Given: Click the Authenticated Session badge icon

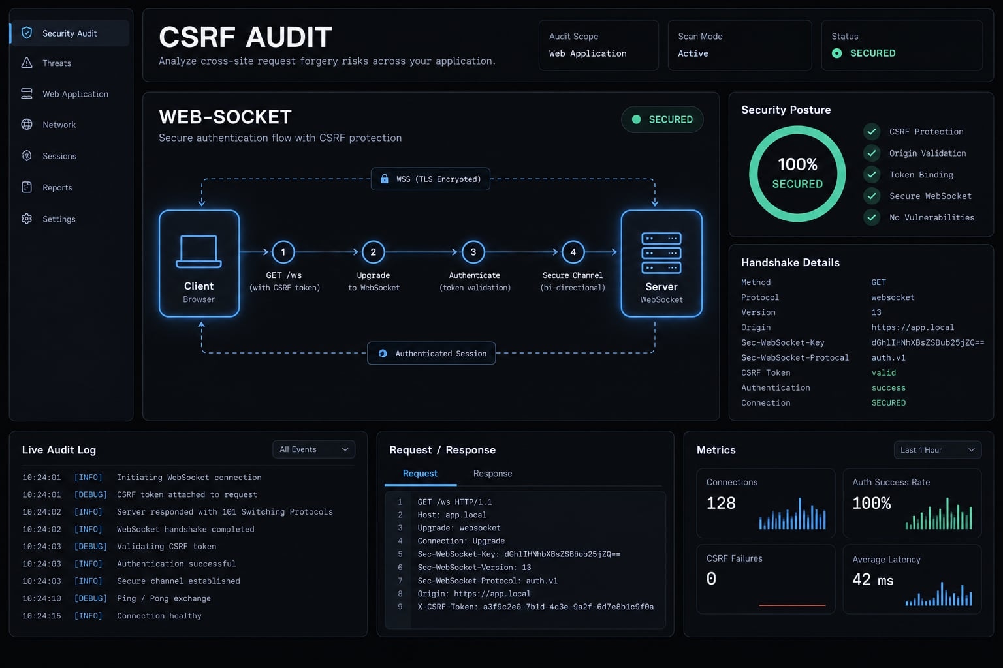Looking at the screenshot, I should coord(383,353).
